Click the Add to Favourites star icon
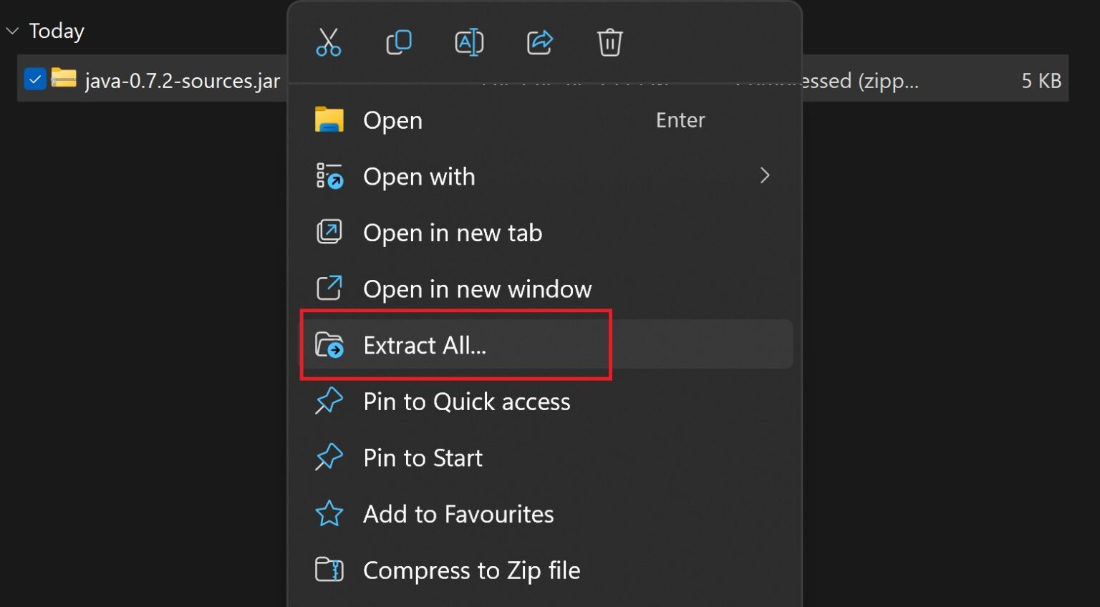This screenshot has width=1100, height=607. pyautogui.click(x=329, y=513)
